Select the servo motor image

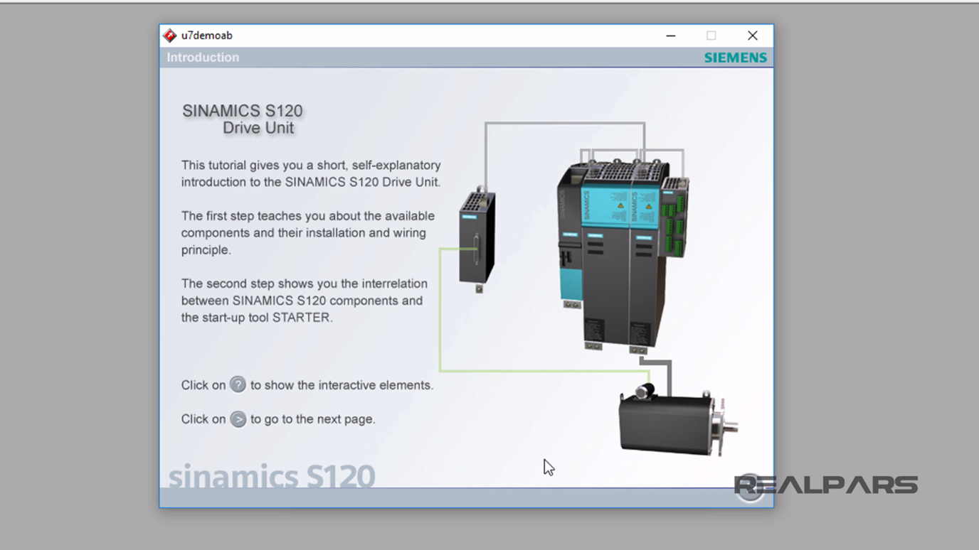pos(678,421)
